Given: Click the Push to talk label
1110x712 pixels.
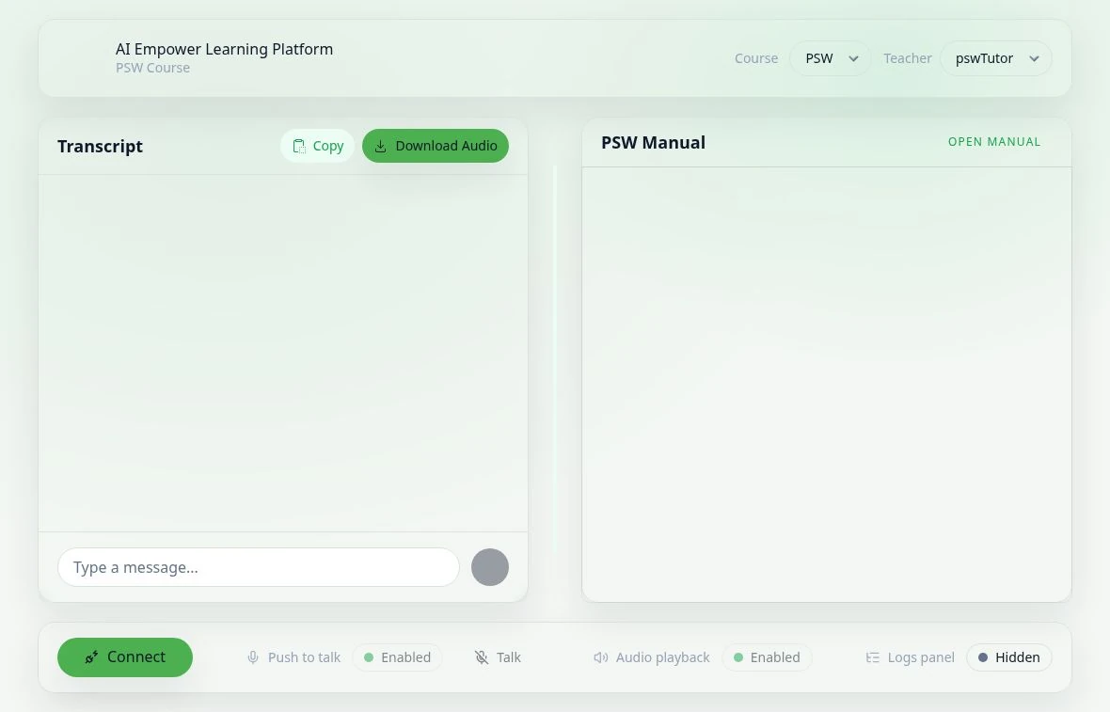Looking at the screenshot, I should (304, 657).
